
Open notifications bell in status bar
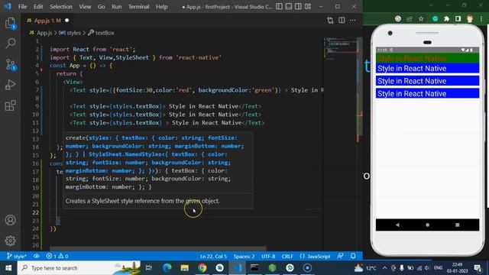(x=353, y=257)
